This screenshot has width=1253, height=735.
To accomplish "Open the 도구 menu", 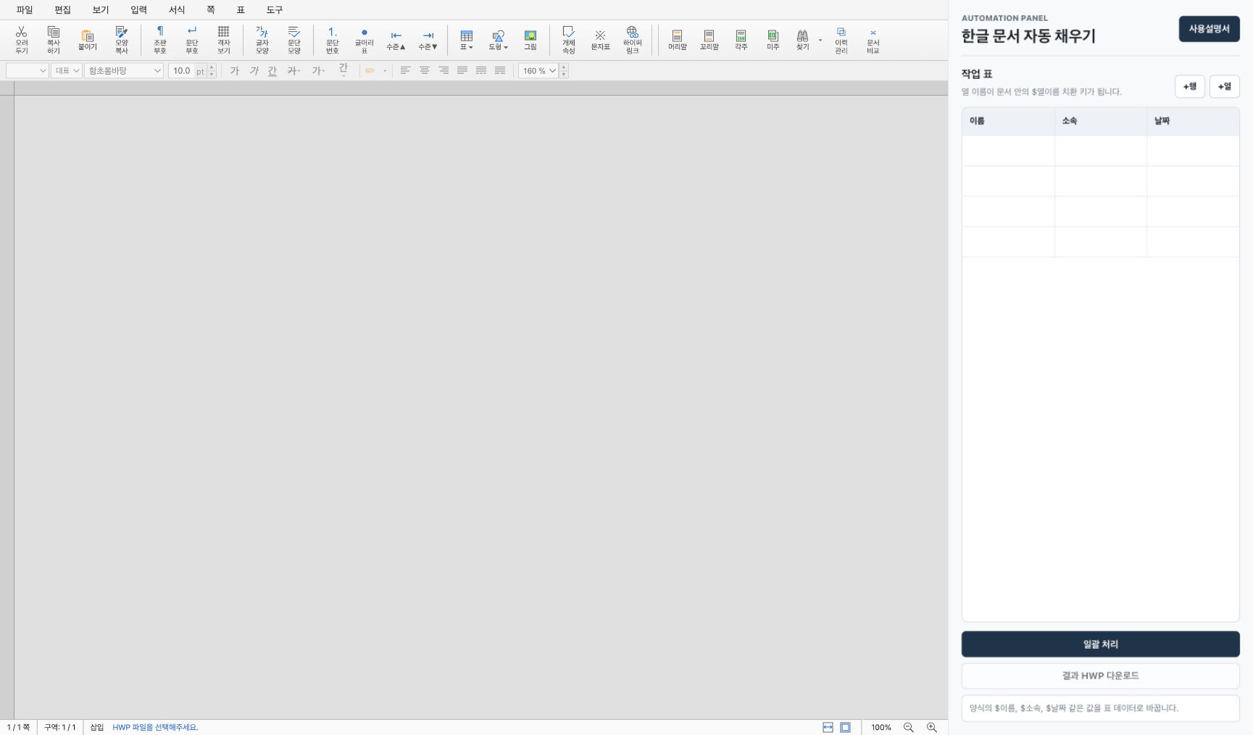I will tap(275, 9).
